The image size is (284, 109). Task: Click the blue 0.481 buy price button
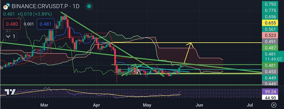click(x=45, y=24)
